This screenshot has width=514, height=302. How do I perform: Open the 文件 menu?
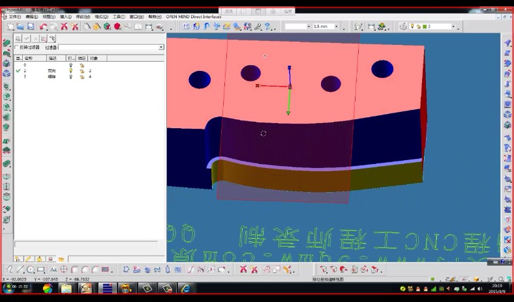pyautogui.click(x=14, y=17)
